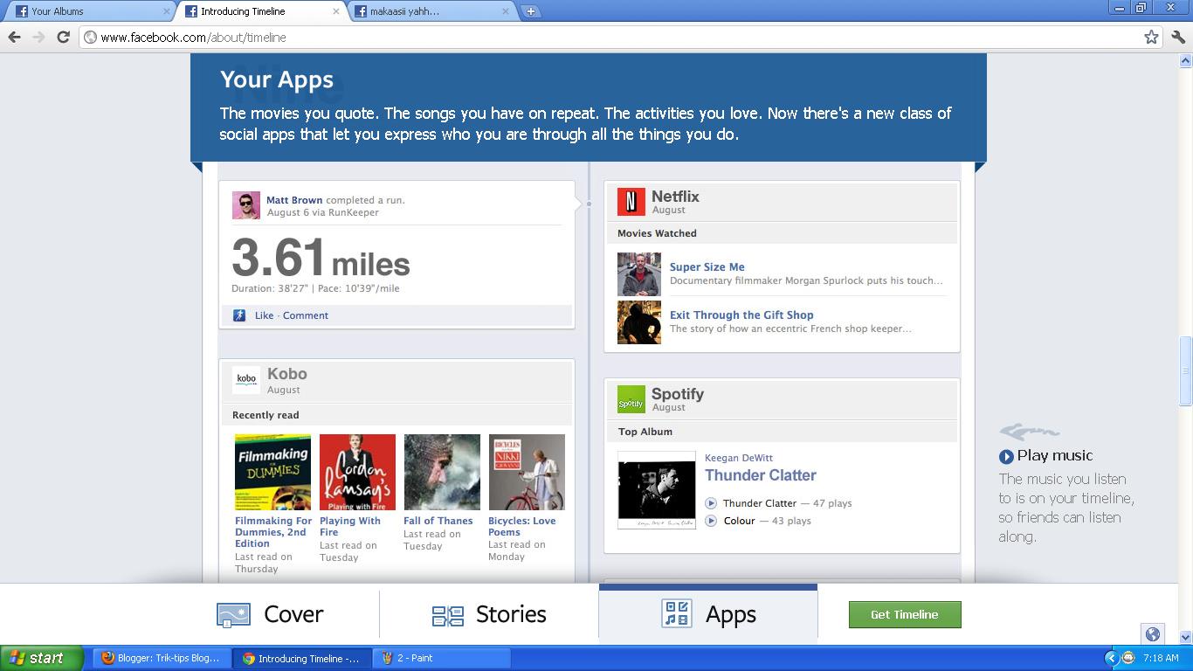Expand hidden system tray icons
1193x671 pixels.
(x=1112, y=658)
